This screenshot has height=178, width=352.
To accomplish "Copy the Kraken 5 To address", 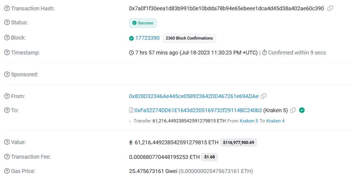I will click(293, 110).
